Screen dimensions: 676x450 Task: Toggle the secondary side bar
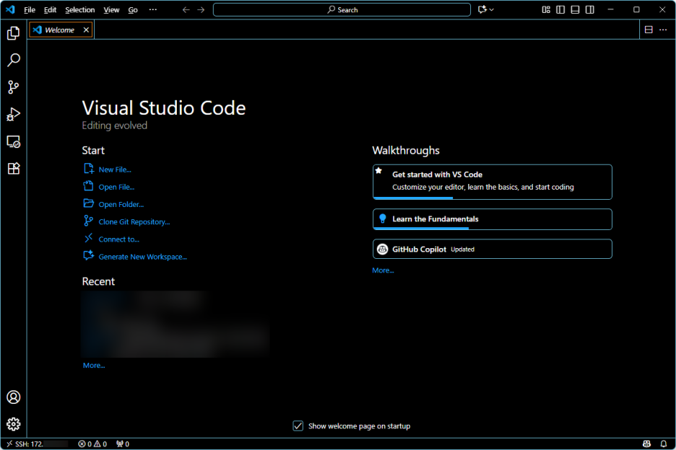pyautogui.click(x=590, y=9)
